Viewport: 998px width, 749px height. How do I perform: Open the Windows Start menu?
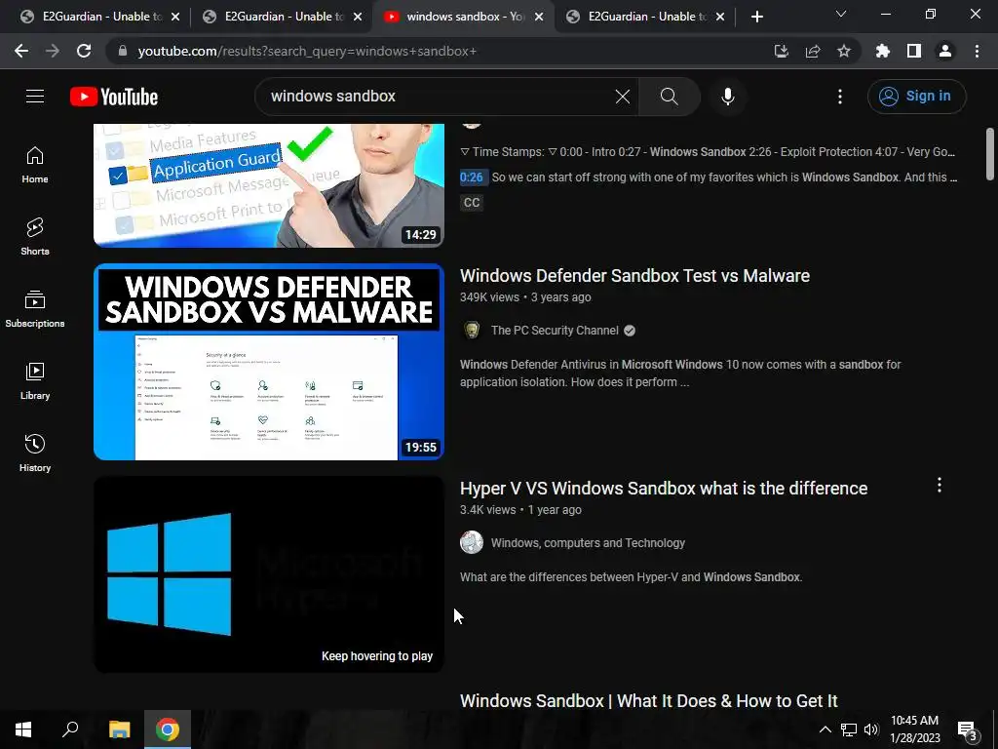point(23,729)
